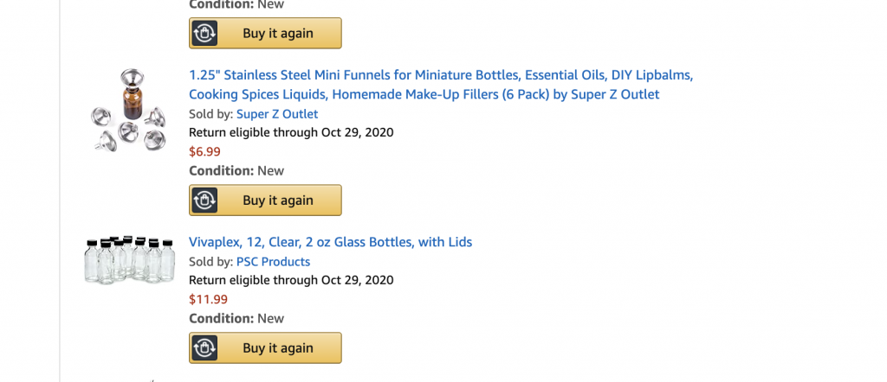887x382 pixels.
Task: Click the 'Sold by:' label before Super Z Outlet
Action: 210,114
